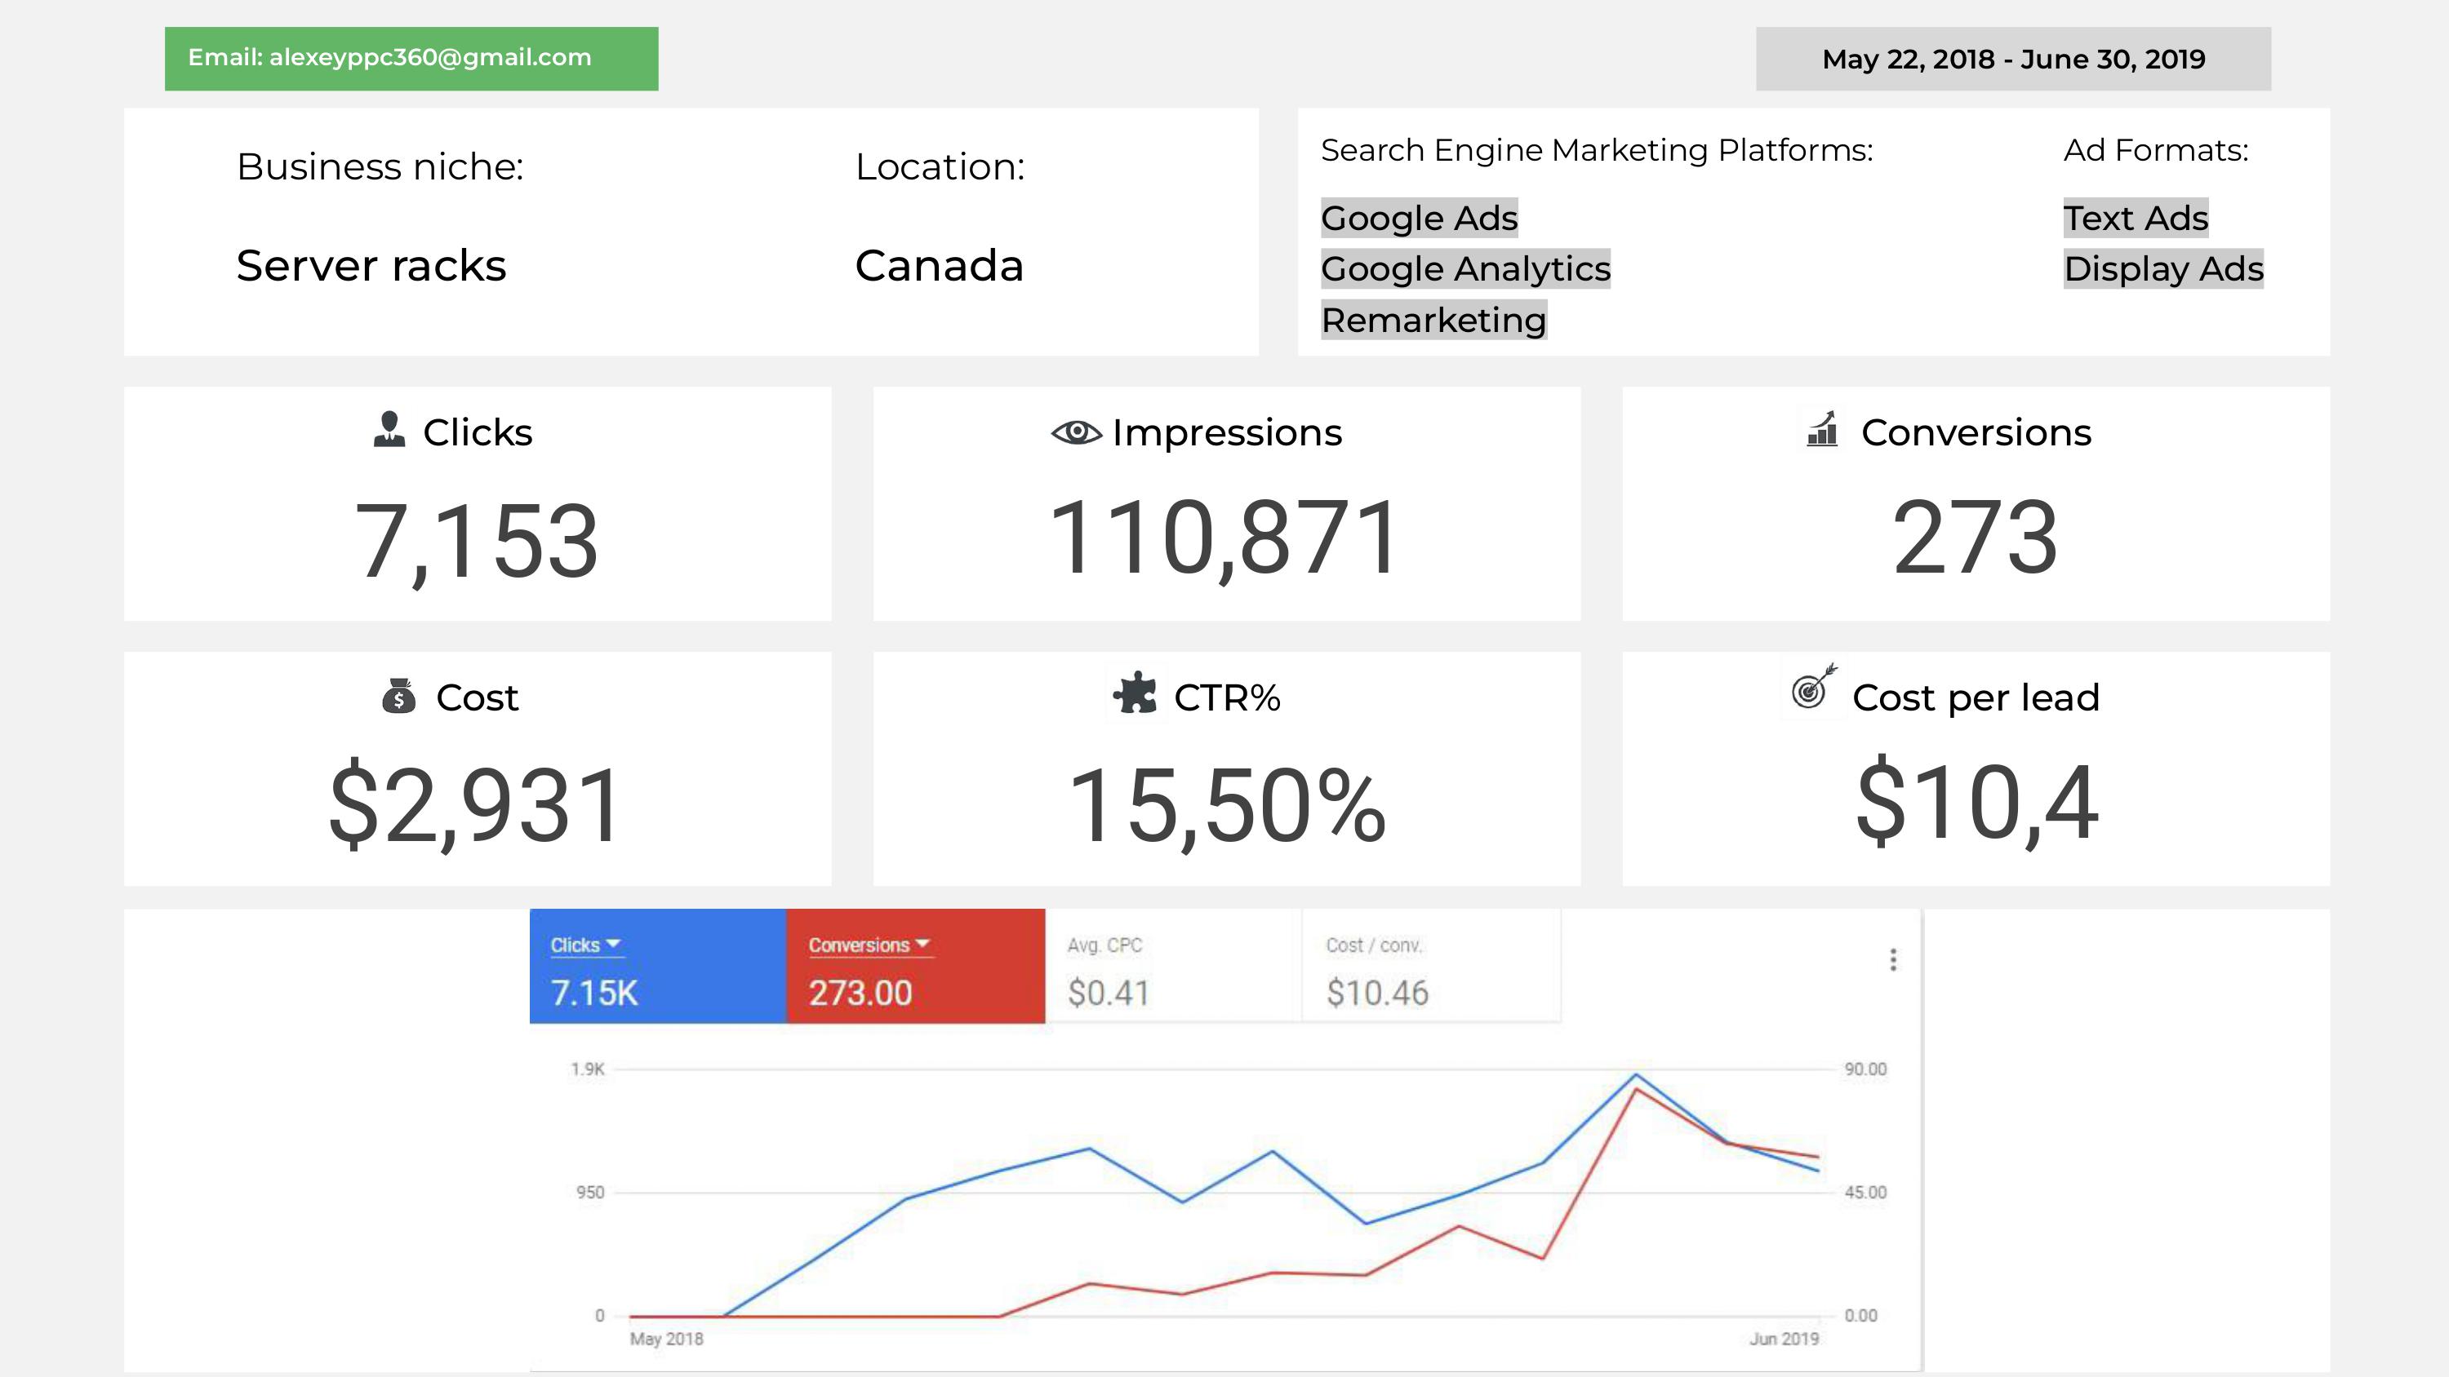
Task: Click the Cost money bag icon
Action: 398,697
